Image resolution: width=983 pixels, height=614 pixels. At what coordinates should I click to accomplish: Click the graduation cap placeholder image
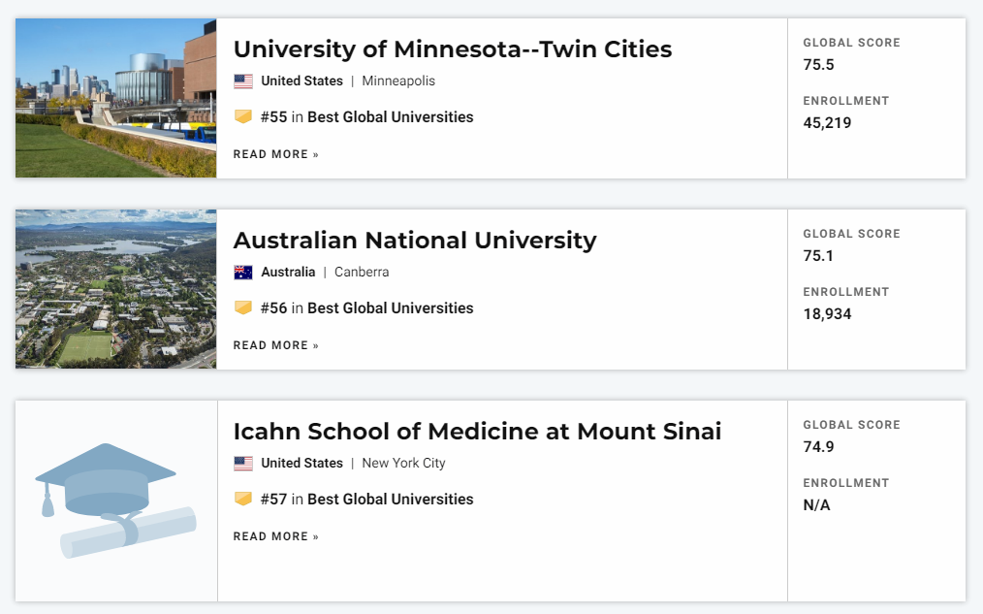pos(116,501)
